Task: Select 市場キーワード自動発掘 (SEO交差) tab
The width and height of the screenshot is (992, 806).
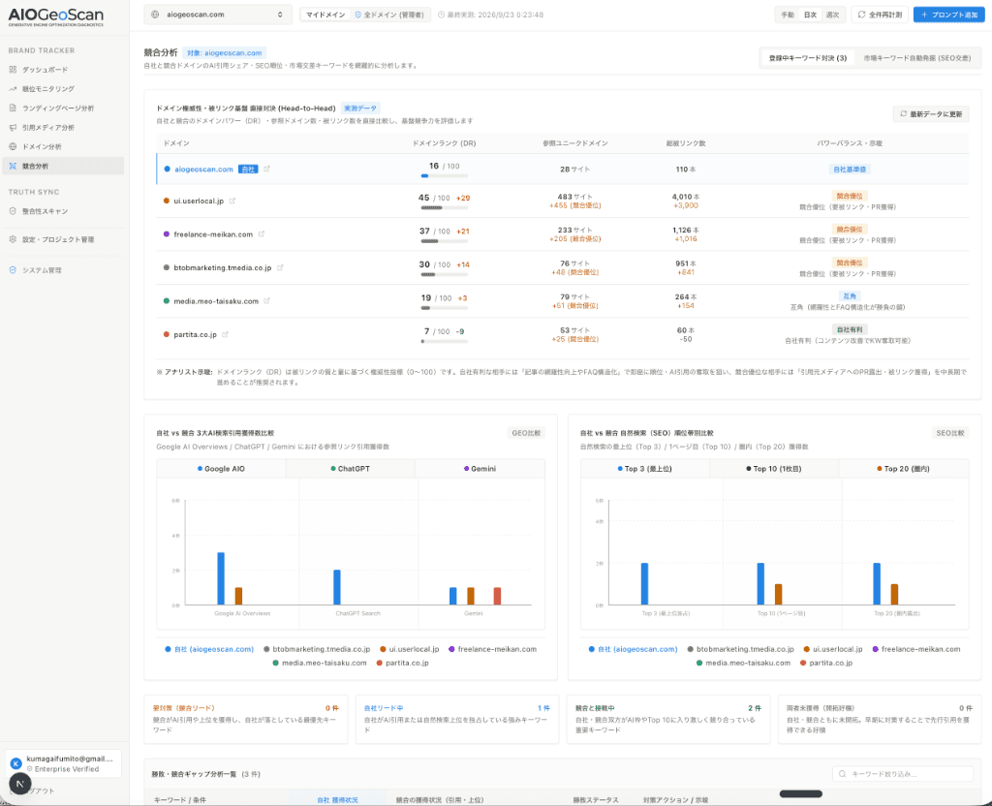Action: pos(916,58)
